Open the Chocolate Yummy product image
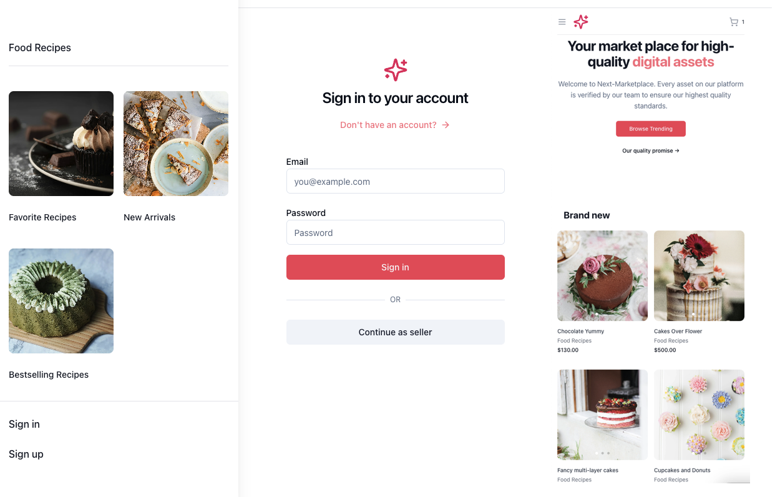775x497 pixels. tap(602, 275)
